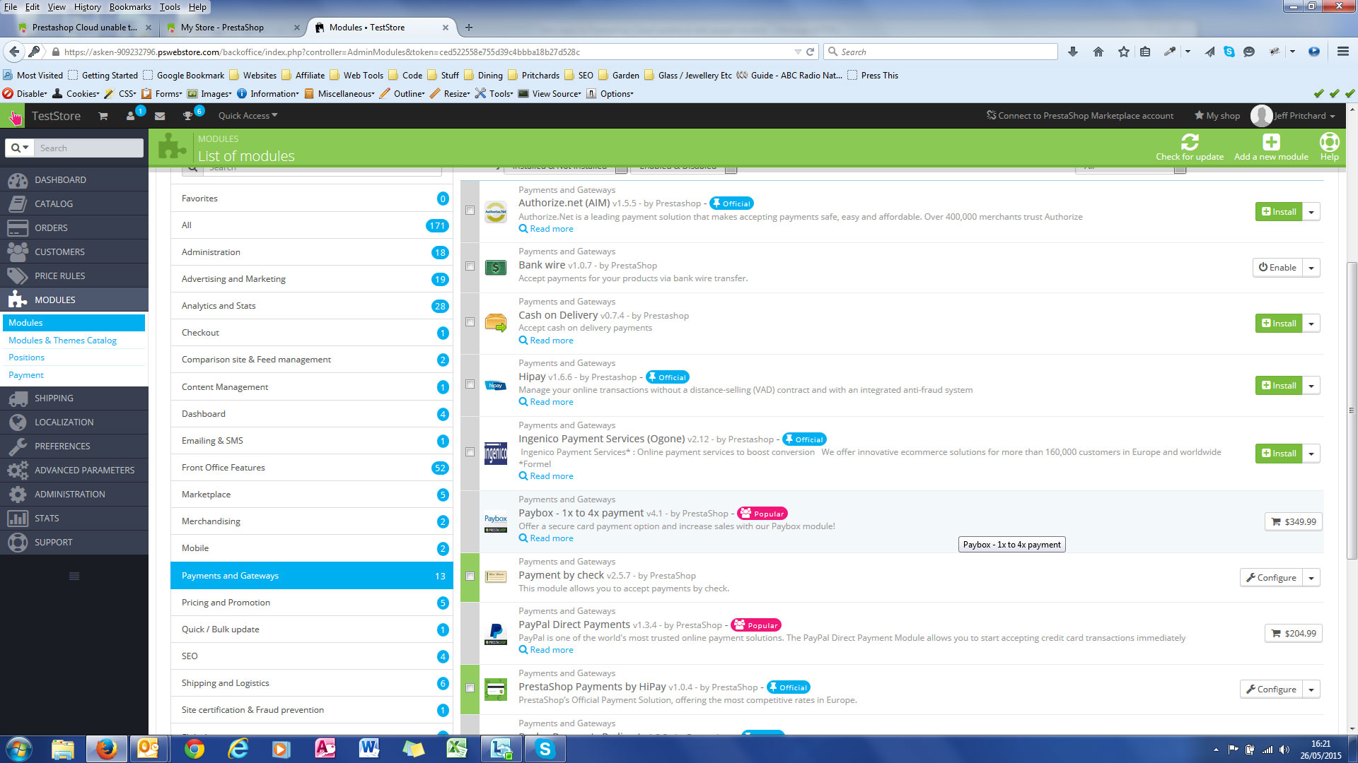Expand PrestaShop Payments by HiPay Configure dropdown

pos(1311,690)
